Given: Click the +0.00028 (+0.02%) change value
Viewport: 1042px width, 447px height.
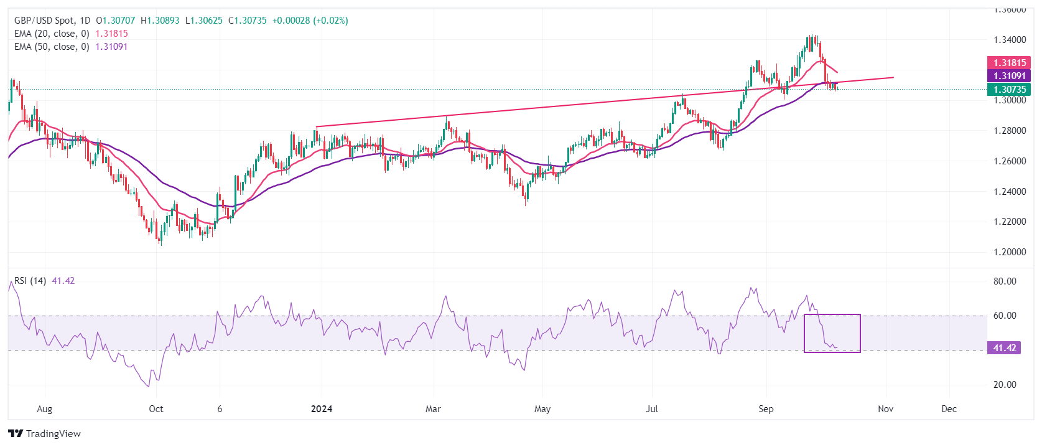Looking at the screenshot, I should (x=310, y=21).
